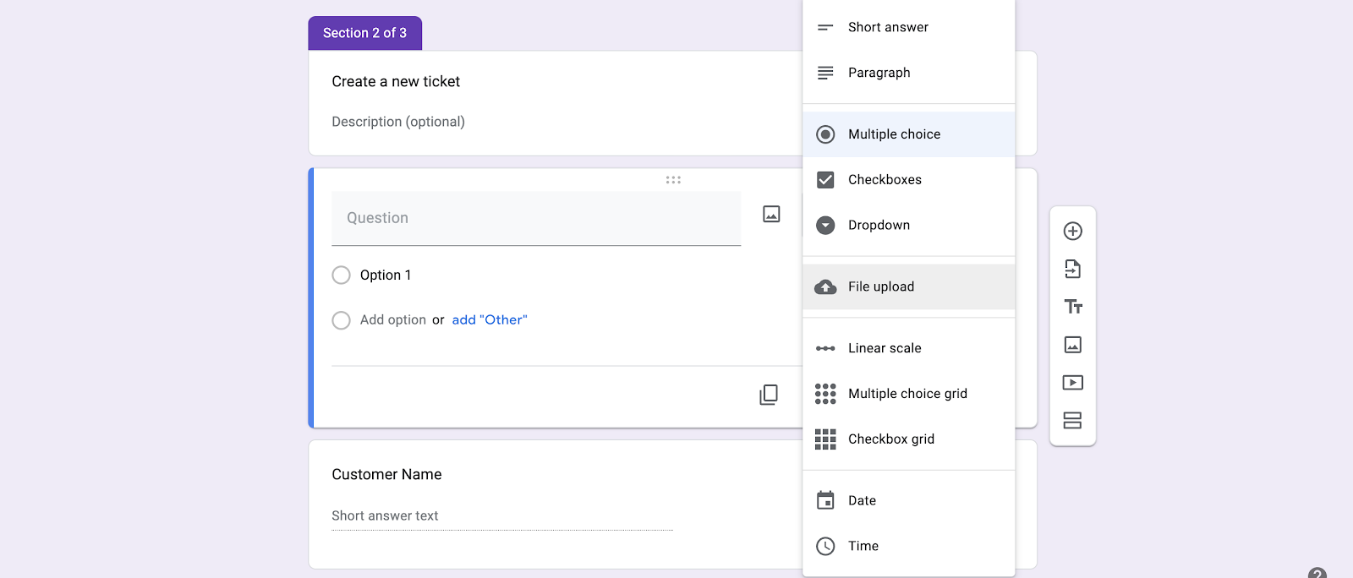Image resolution: width=1353 pixels, height=578 pixels.
Task: Click the Add section icon
Action: pyautogui.click(x=1072, y=420)
